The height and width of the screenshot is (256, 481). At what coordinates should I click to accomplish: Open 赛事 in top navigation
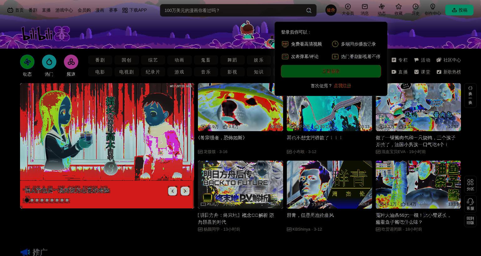(x=113, y=10)
